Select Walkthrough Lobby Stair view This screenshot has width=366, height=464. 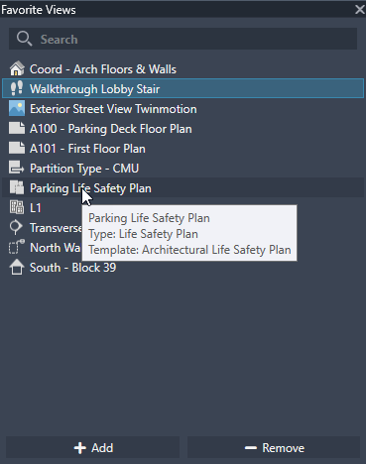(183, 88)
